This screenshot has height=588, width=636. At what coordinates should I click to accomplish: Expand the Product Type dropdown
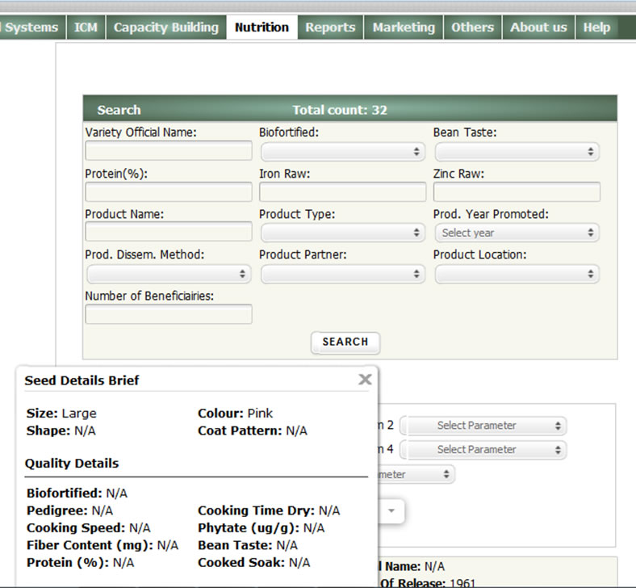coord(342,233)
